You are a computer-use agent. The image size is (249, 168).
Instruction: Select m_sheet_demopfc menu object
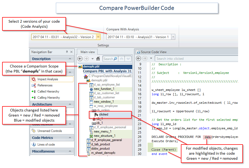point(103,153)
